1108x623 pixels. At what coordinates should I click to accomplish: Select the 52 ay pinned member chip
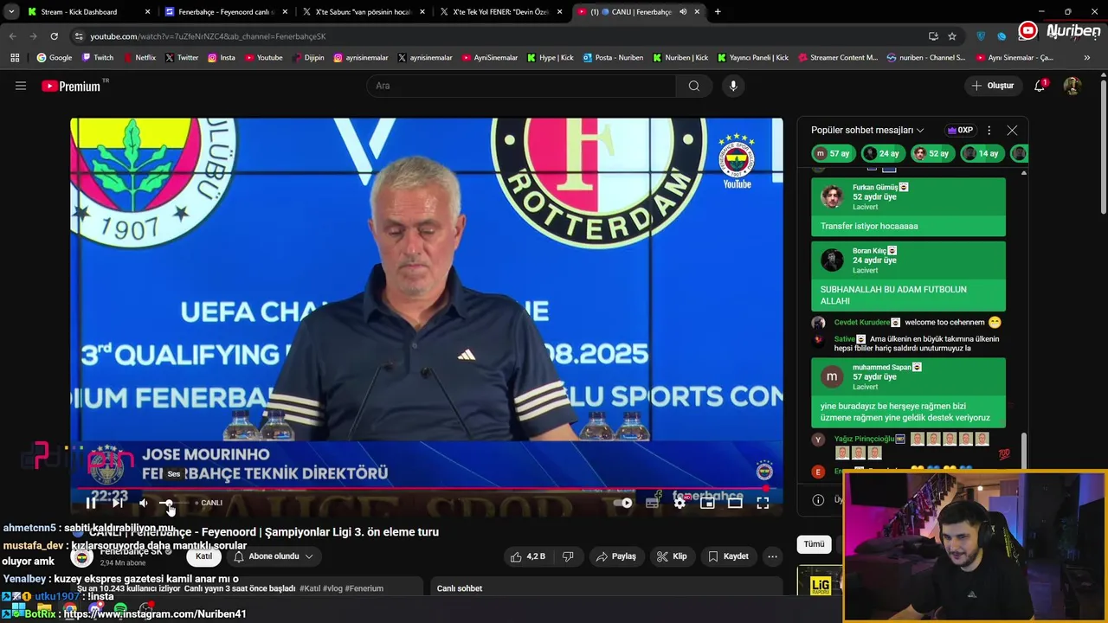(931, 153)
